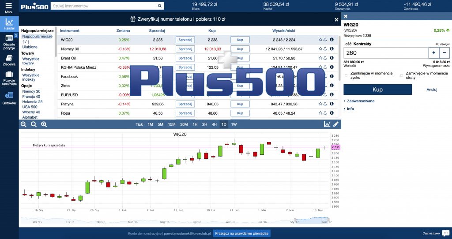This screenshot has height=239, width=452.
Task: Open the main Menu hamburger
Action: (9, 7)
